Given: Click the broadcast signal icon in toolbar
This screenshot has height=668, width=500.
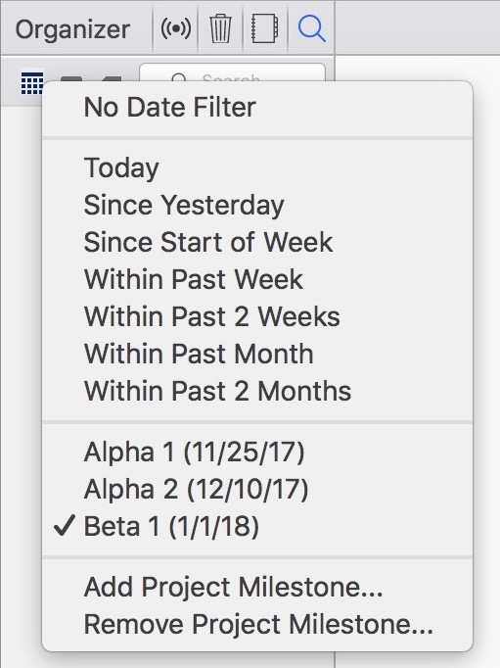Looking at the screenshot, I should 176,28.
